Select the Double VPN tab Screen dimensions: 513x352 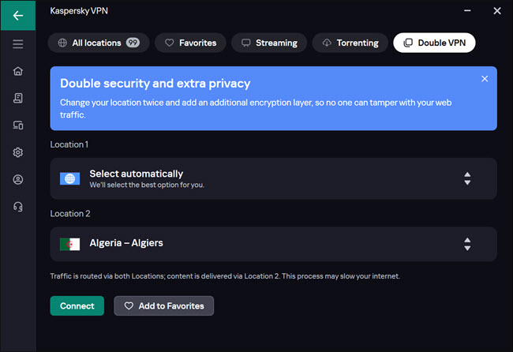434,43
